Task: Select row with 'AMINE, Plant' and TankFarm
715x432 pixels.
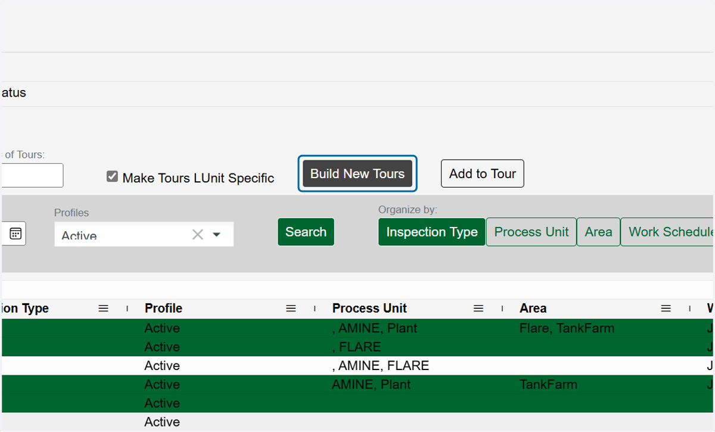Action: tap(357, 384)
